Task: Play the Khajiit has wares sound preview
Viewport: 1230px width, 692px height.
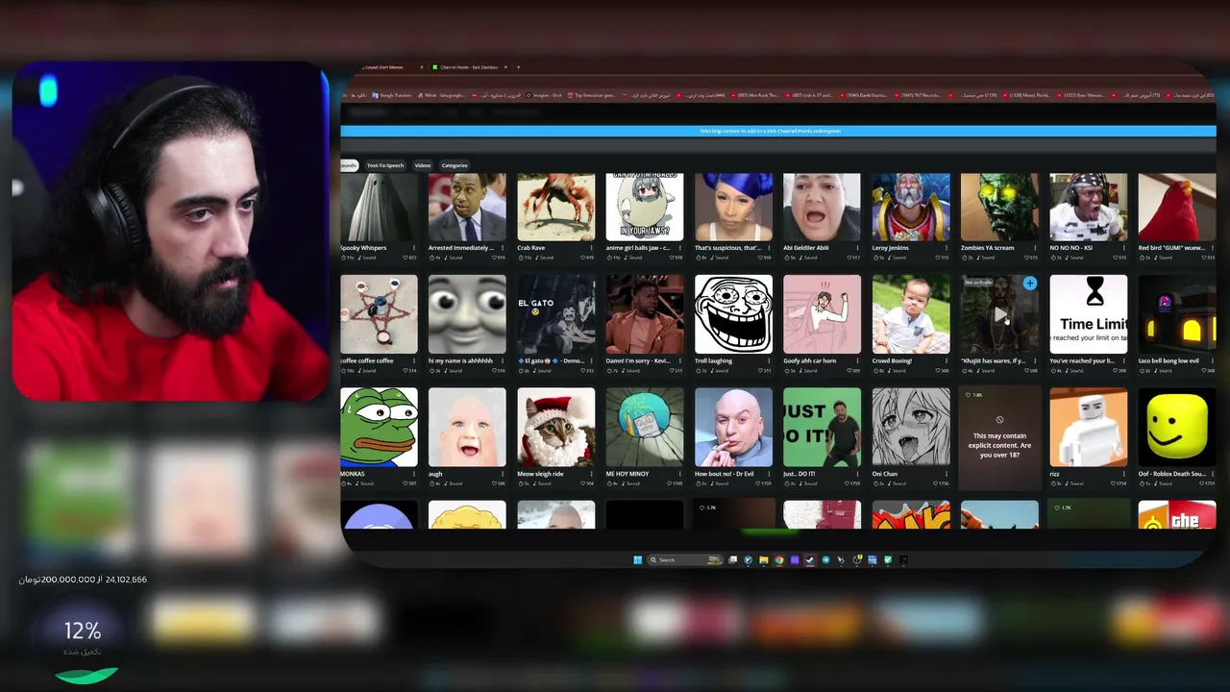Action: point(1000,314)
